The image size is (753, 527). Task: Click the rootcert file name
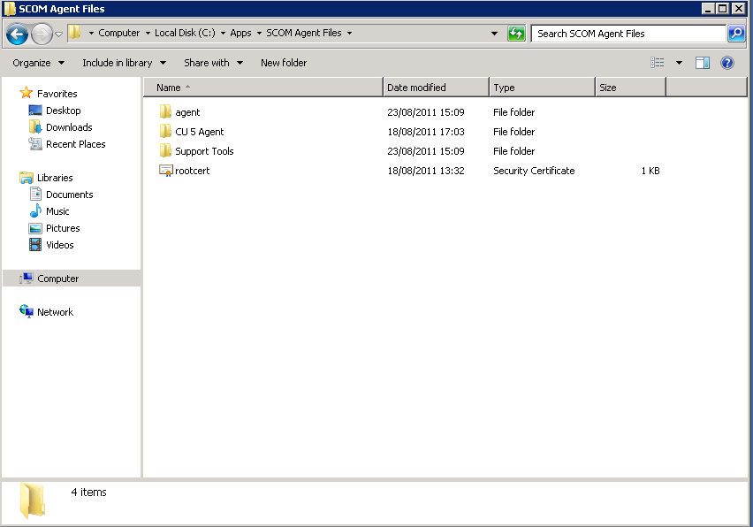click(192, 171)
